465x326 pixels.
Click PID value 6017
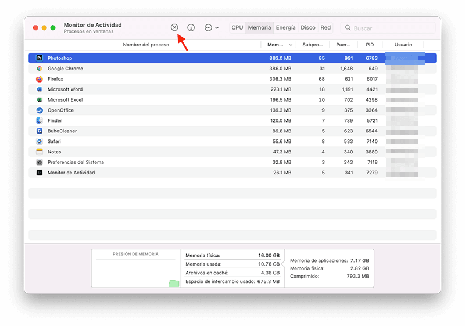[372, 79]
